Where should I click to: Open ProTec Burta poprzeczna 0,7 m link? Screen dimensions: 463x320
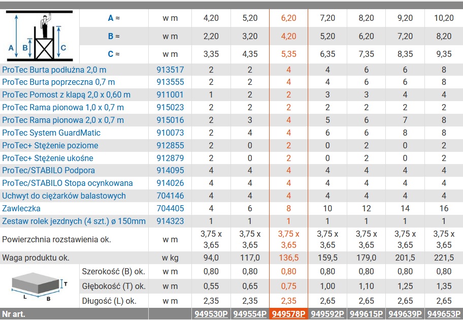(58, 82)
